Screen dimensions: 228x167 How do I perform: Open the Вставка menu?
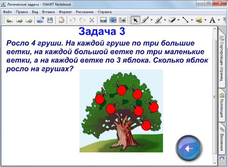click(48, 12)
